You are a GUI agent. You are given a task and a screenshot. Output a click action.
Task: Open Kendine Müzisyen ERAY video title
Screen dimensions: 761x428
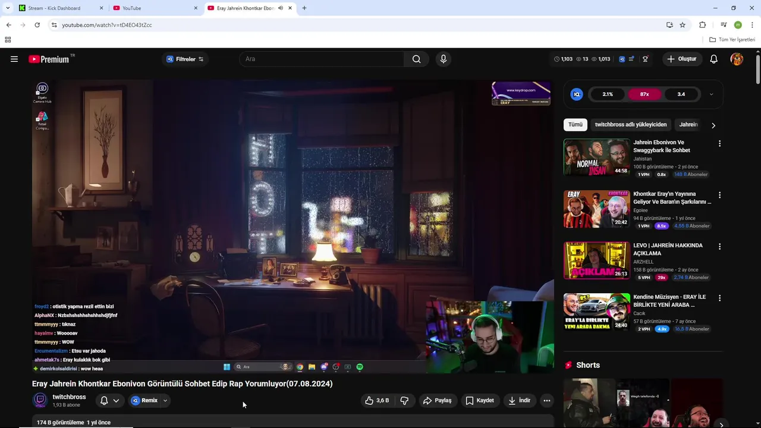coord(669,301)
